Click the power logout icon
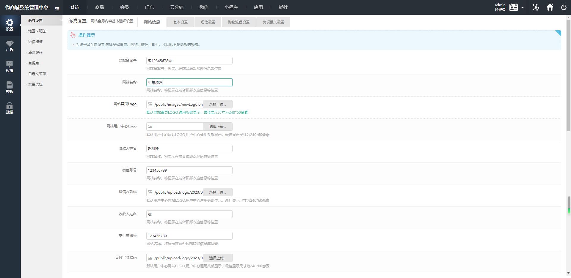571x278 pixels. click(x=564, y=7)
